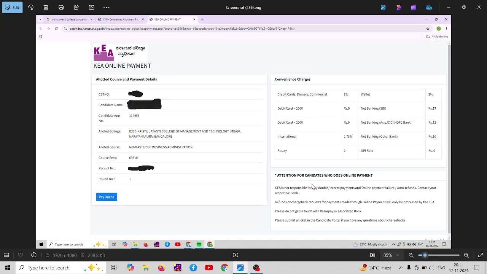Click the 208.8 KB file size text
This screenshot has height=274, width=487.
pos(96,255)
